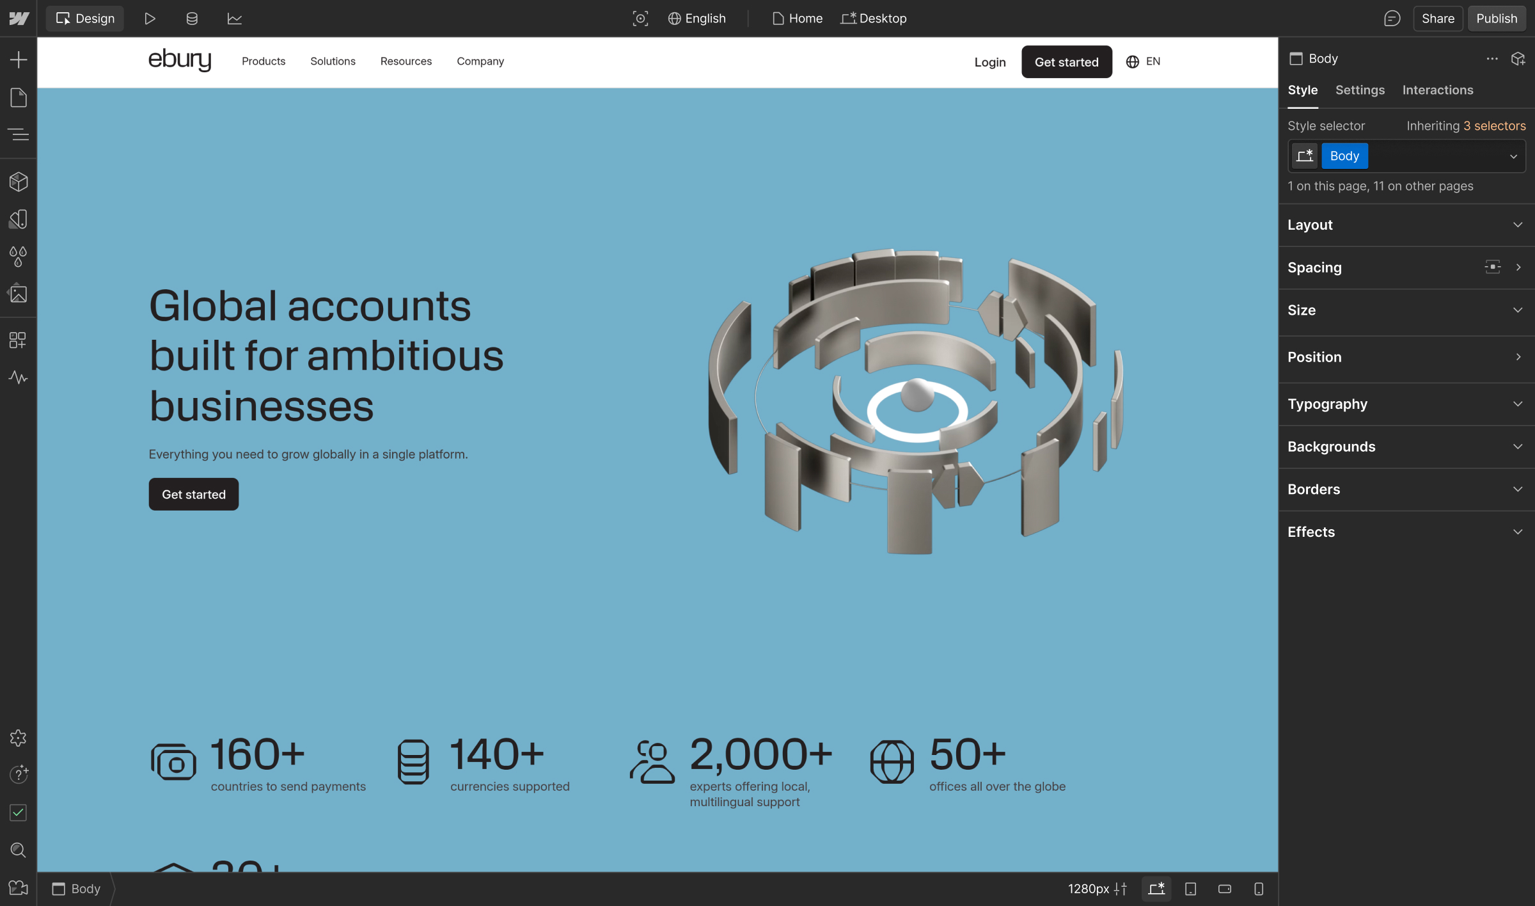The image size is (1535, 906).
Task: Open the comments speech bubble icon
Action: [x=1392, y=19]
